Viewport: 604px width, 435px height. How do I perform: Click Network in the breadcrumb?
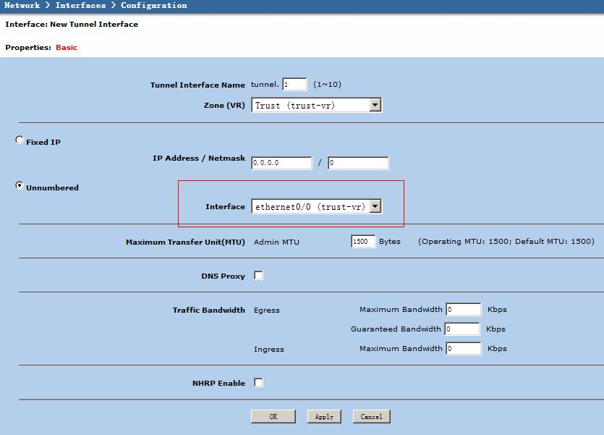tap(22, 6)
